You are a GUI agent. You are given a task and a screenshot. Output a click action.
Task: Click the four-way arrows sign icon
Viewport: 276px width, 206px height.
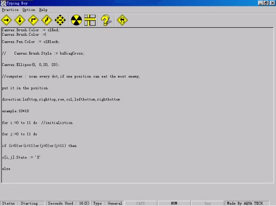(60, 20)
